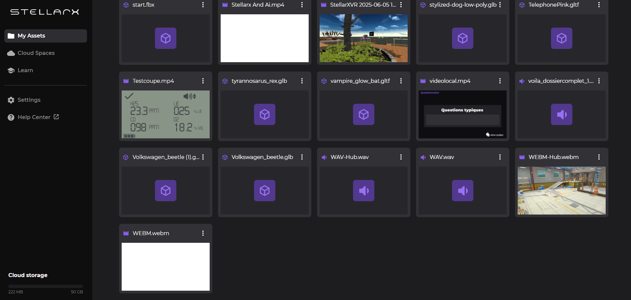
Task: Open the StellarXVR 2025-06-05 video thumbnail
Action: pos(363,38)
